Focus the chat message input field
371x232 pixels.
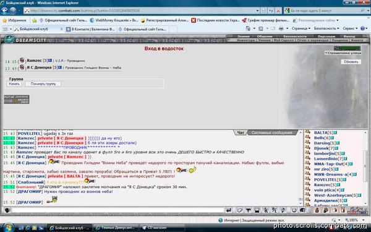117,210
